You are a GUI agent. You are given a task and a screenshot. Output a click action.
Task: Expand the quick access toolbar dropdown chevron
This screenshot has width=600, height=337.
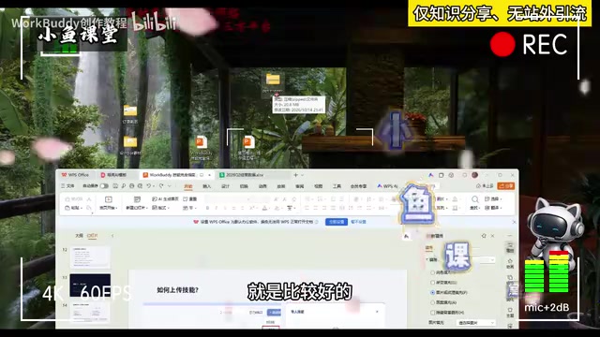170,186
